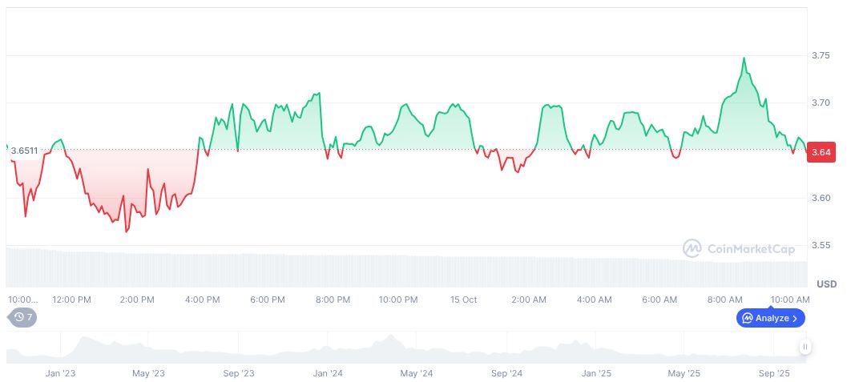
Task: Click the 4:00 PM time axis label
Action: [202, 300]
